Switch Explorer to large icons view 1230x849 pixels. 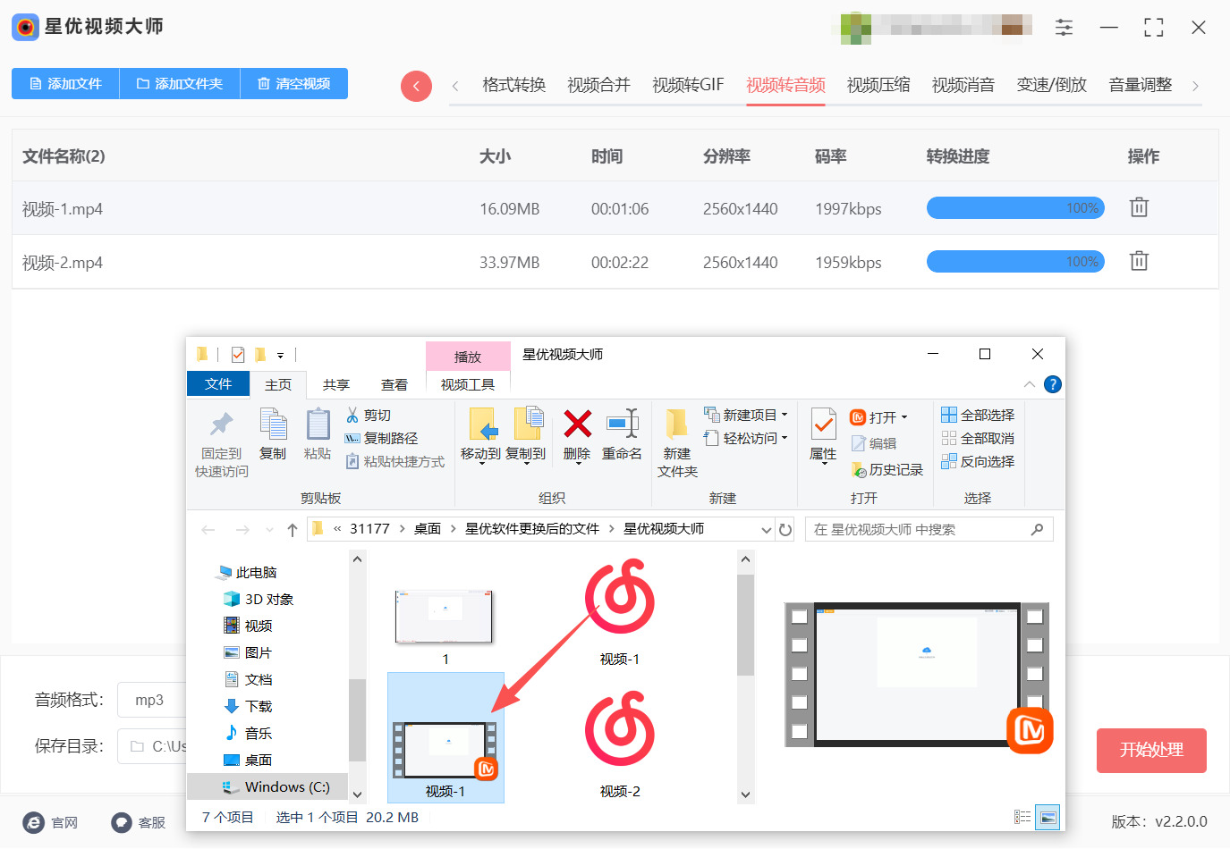pyautogui.click(x=1048, y=817)
